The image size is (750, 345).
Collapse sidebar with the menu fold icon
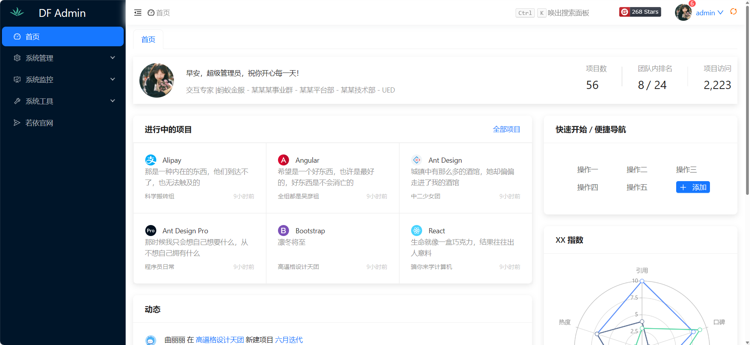(137, 13)
